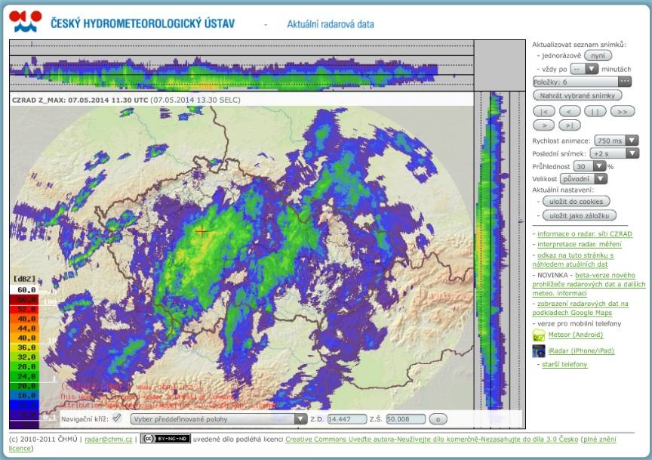The height and width of the screenshot is (460, 652).
Task: Open 'odkaz na tuto stránku' link
Action: pyautogui.click(x=573, y=260)
